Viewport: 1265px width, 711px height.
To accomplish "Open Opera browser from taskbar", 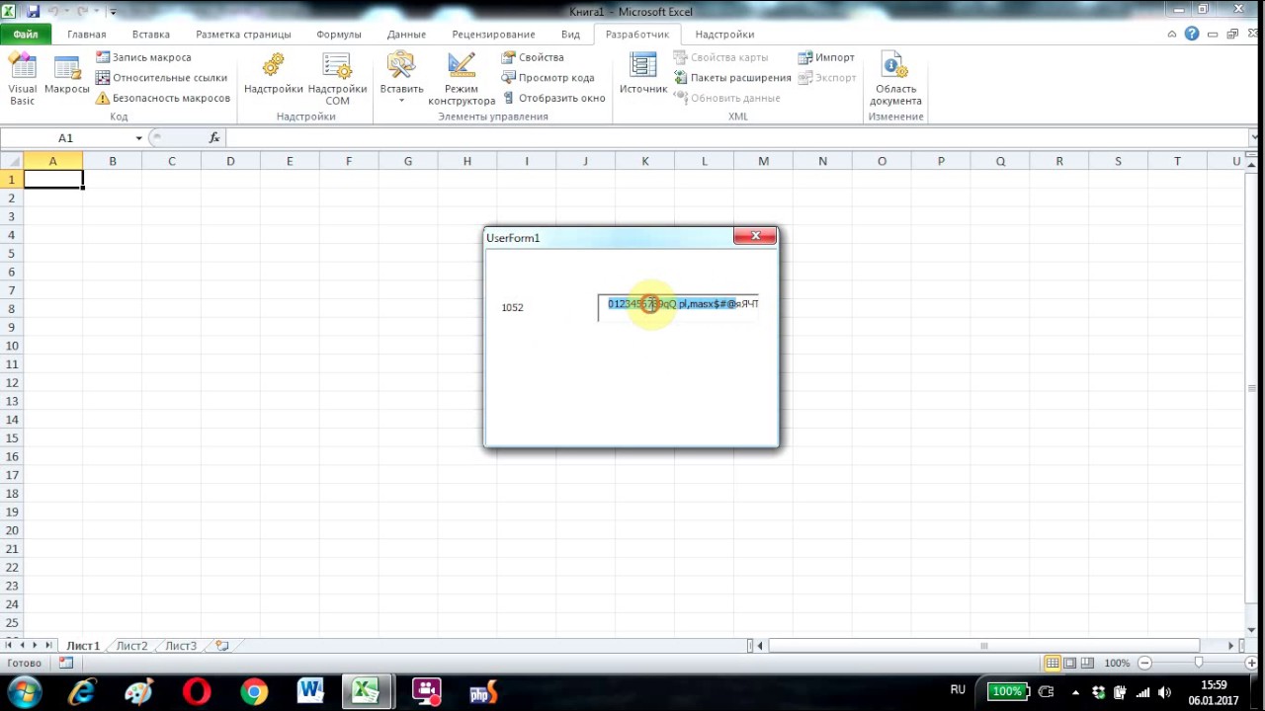I will tap(197, 692).
